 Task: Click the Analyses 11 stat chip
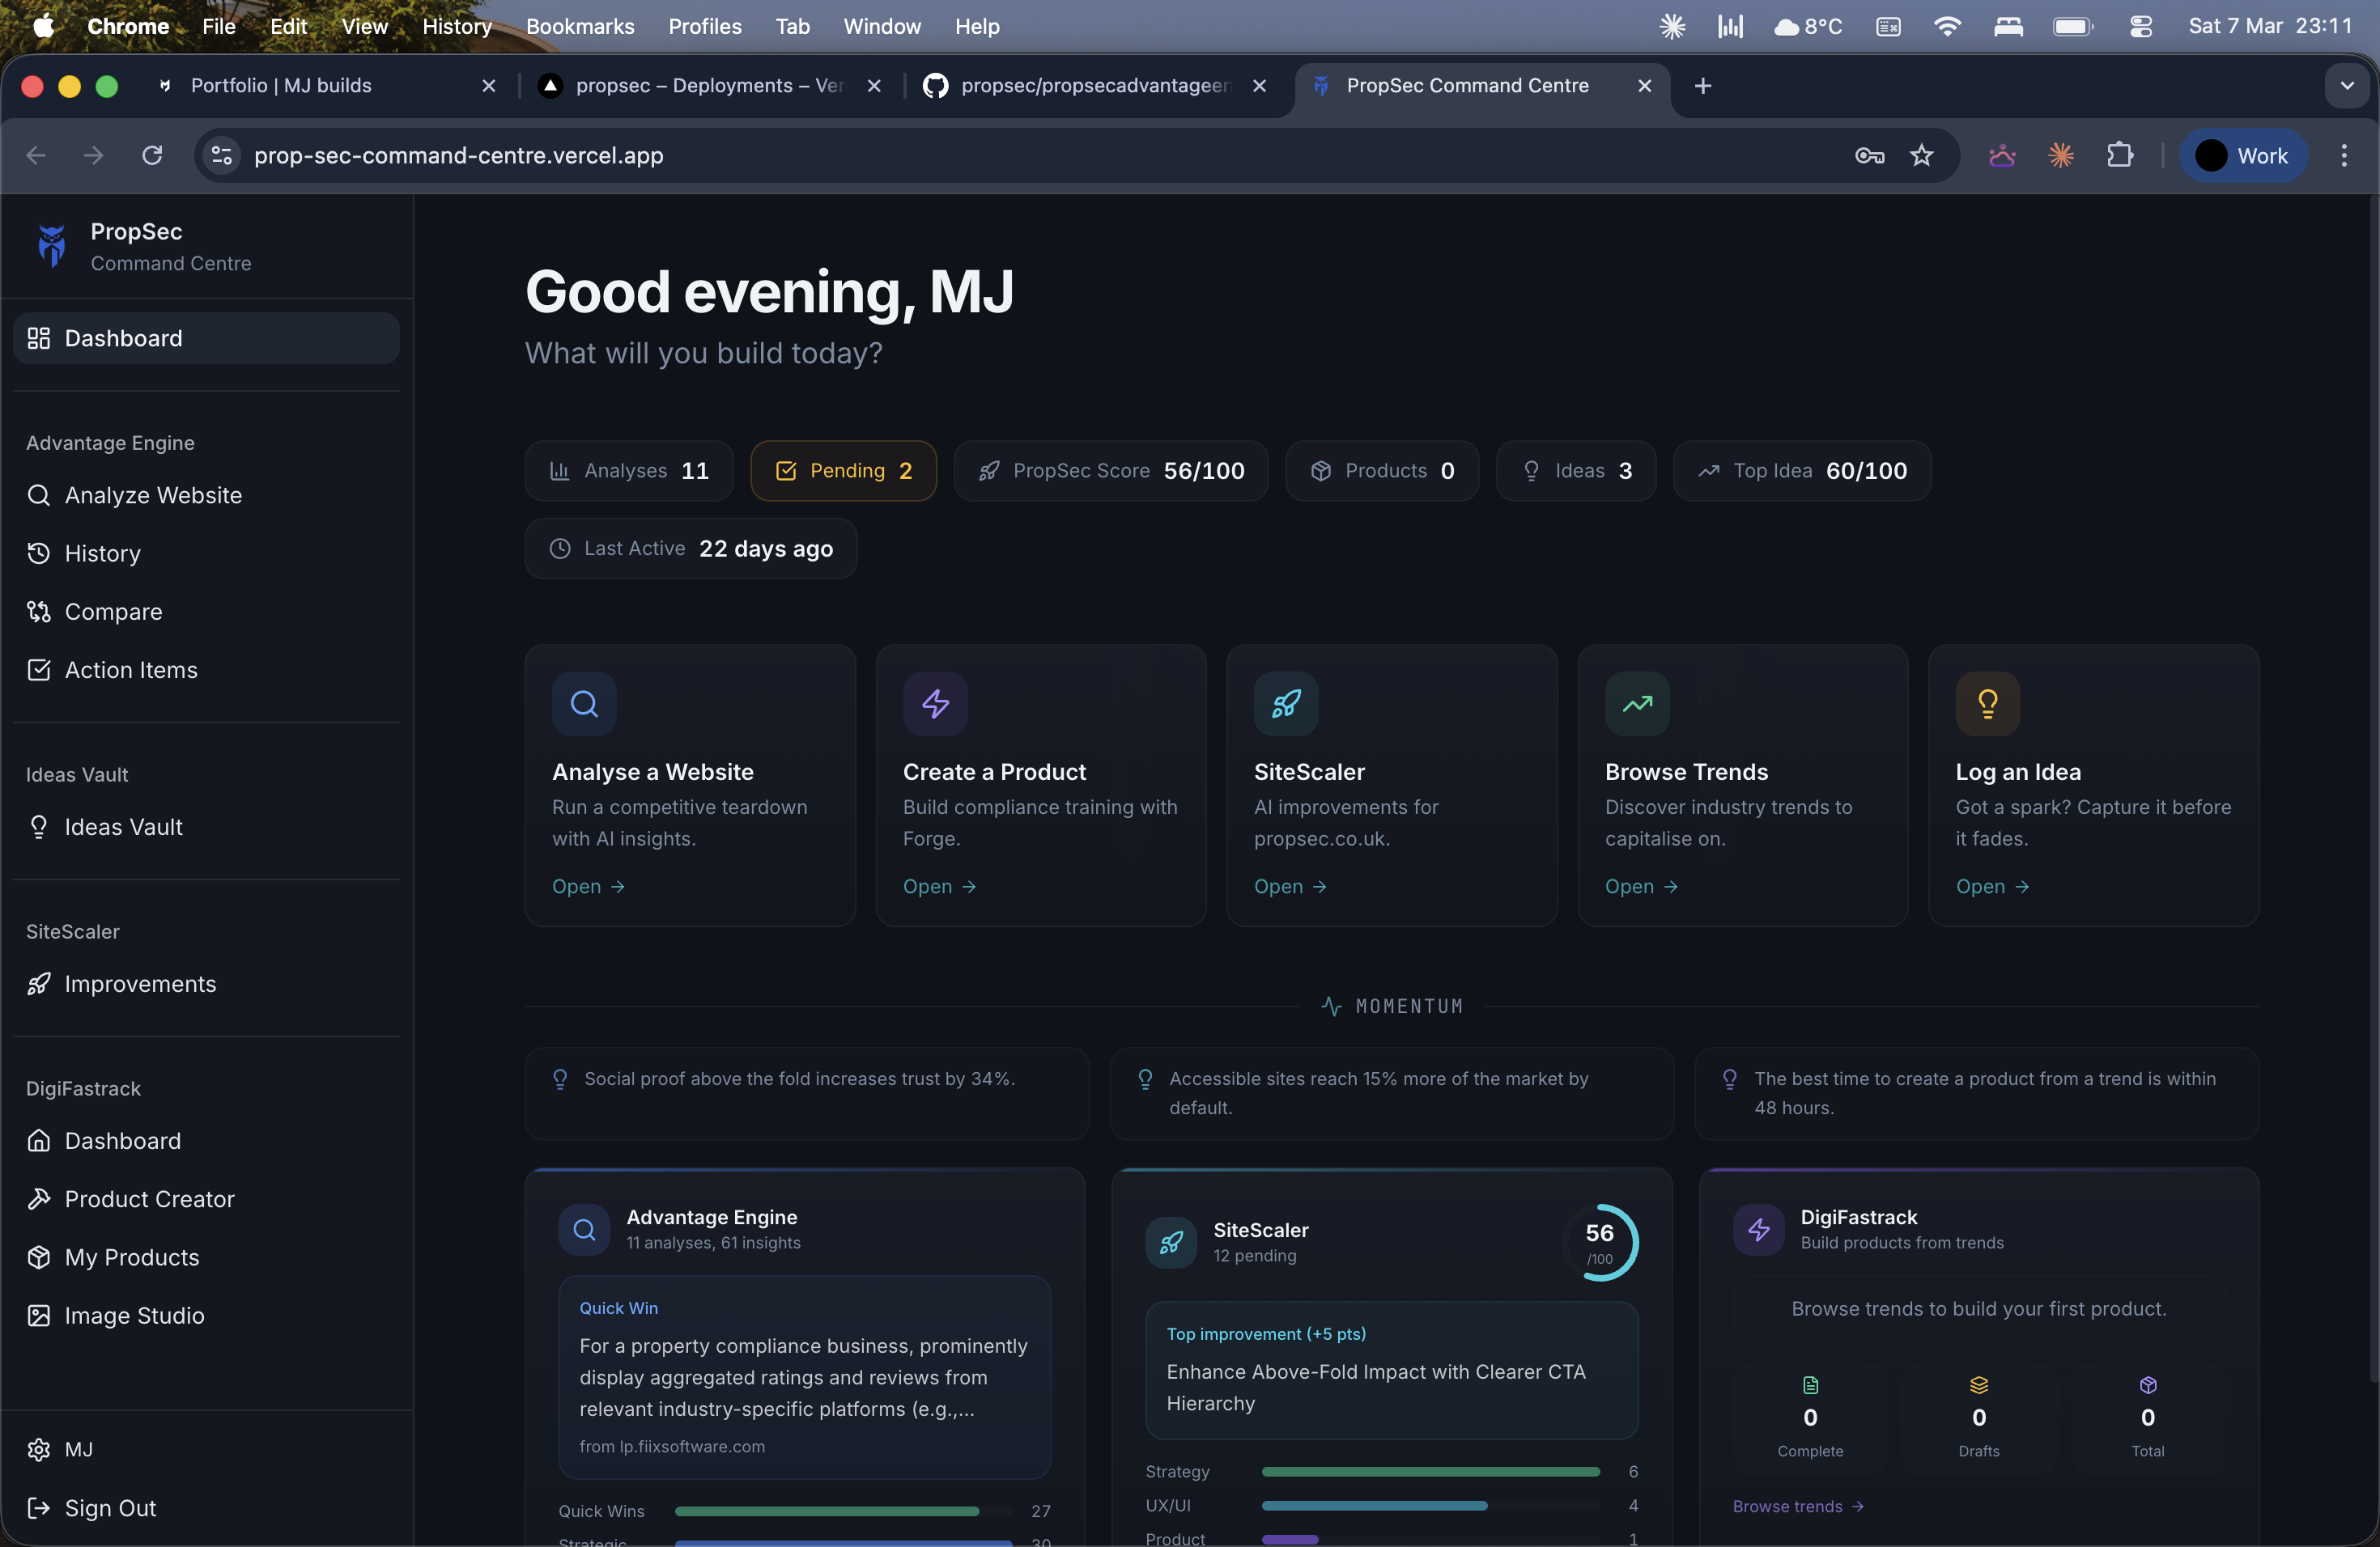(629, 471)
